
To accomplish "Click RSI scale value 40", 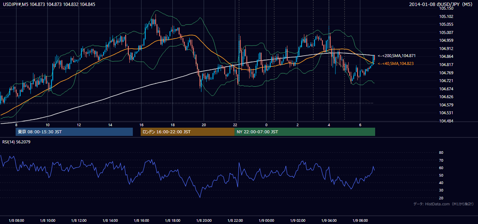I will point(441,183).
